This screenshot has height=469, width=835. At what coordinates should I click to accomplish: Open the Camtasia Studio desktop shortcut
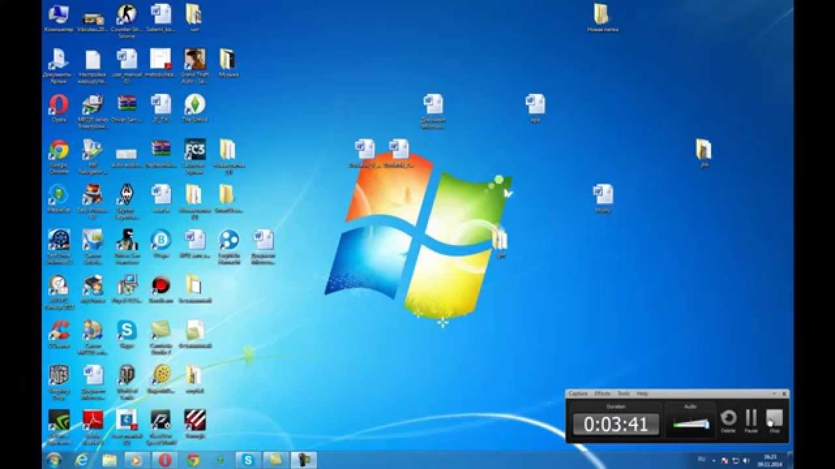pyautogui.click(x=160, y=337)
